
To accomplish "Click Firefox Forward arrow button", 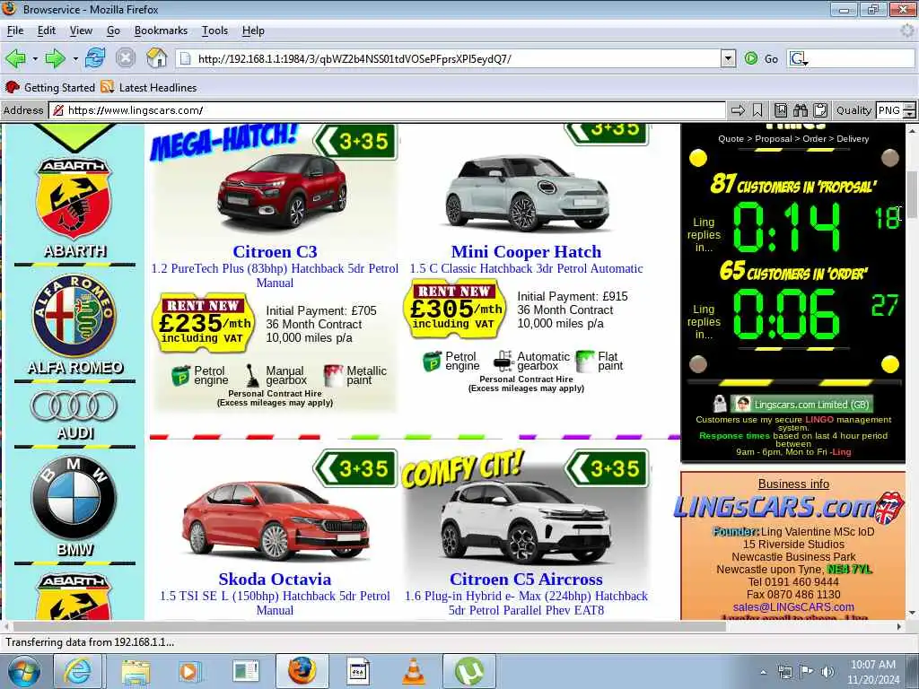I will click(x=55, y=58).
